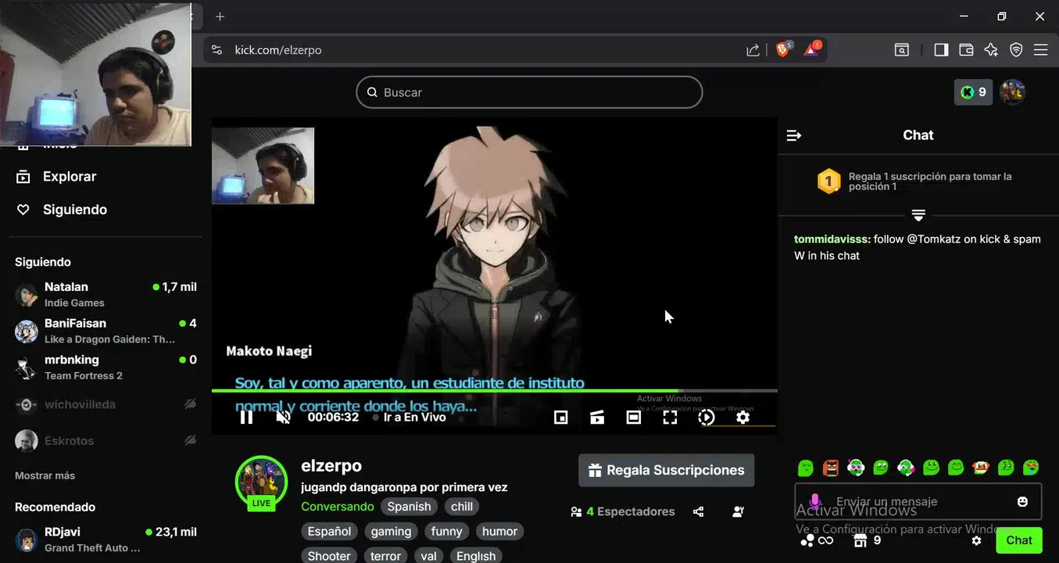The image size is (1059, 563).
Task: Click Regala Suscripciones button
Action: pos(667,470)
